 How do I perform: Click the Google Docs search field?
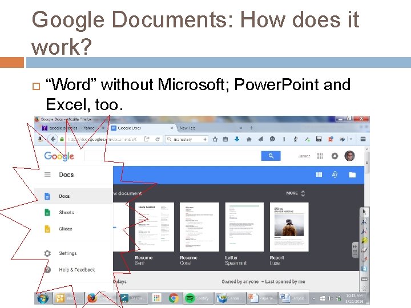172,156
